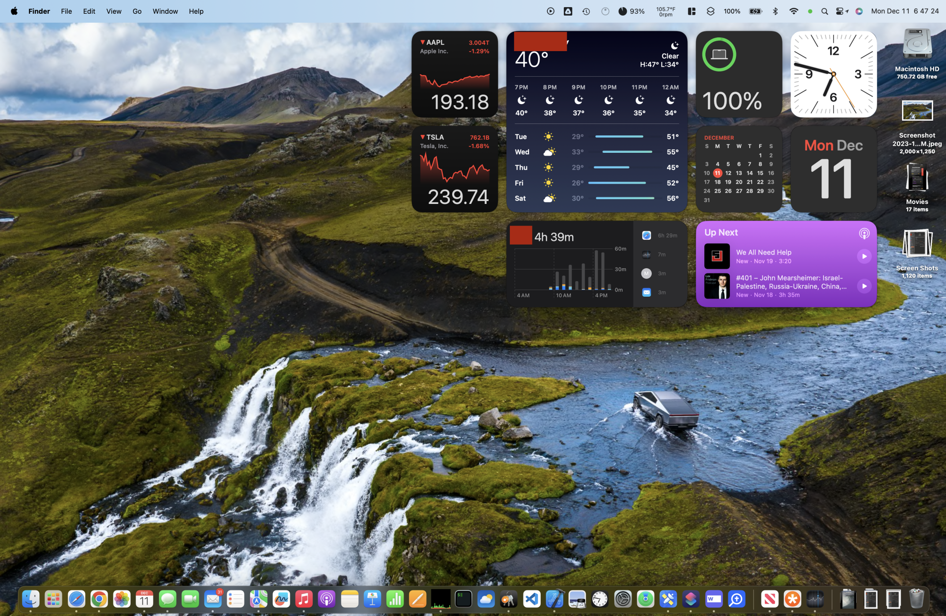The width and height of the screenshot is (946, 616).
Task: Expand the Screen Shots stack on desktop
Action: [x=917, y=244]
